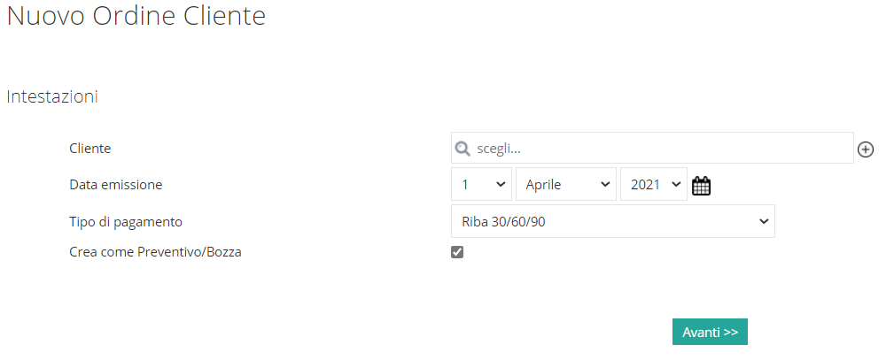Click the Tipo di pagamento label
Screen dimensions: 894x360
[126, 222]
